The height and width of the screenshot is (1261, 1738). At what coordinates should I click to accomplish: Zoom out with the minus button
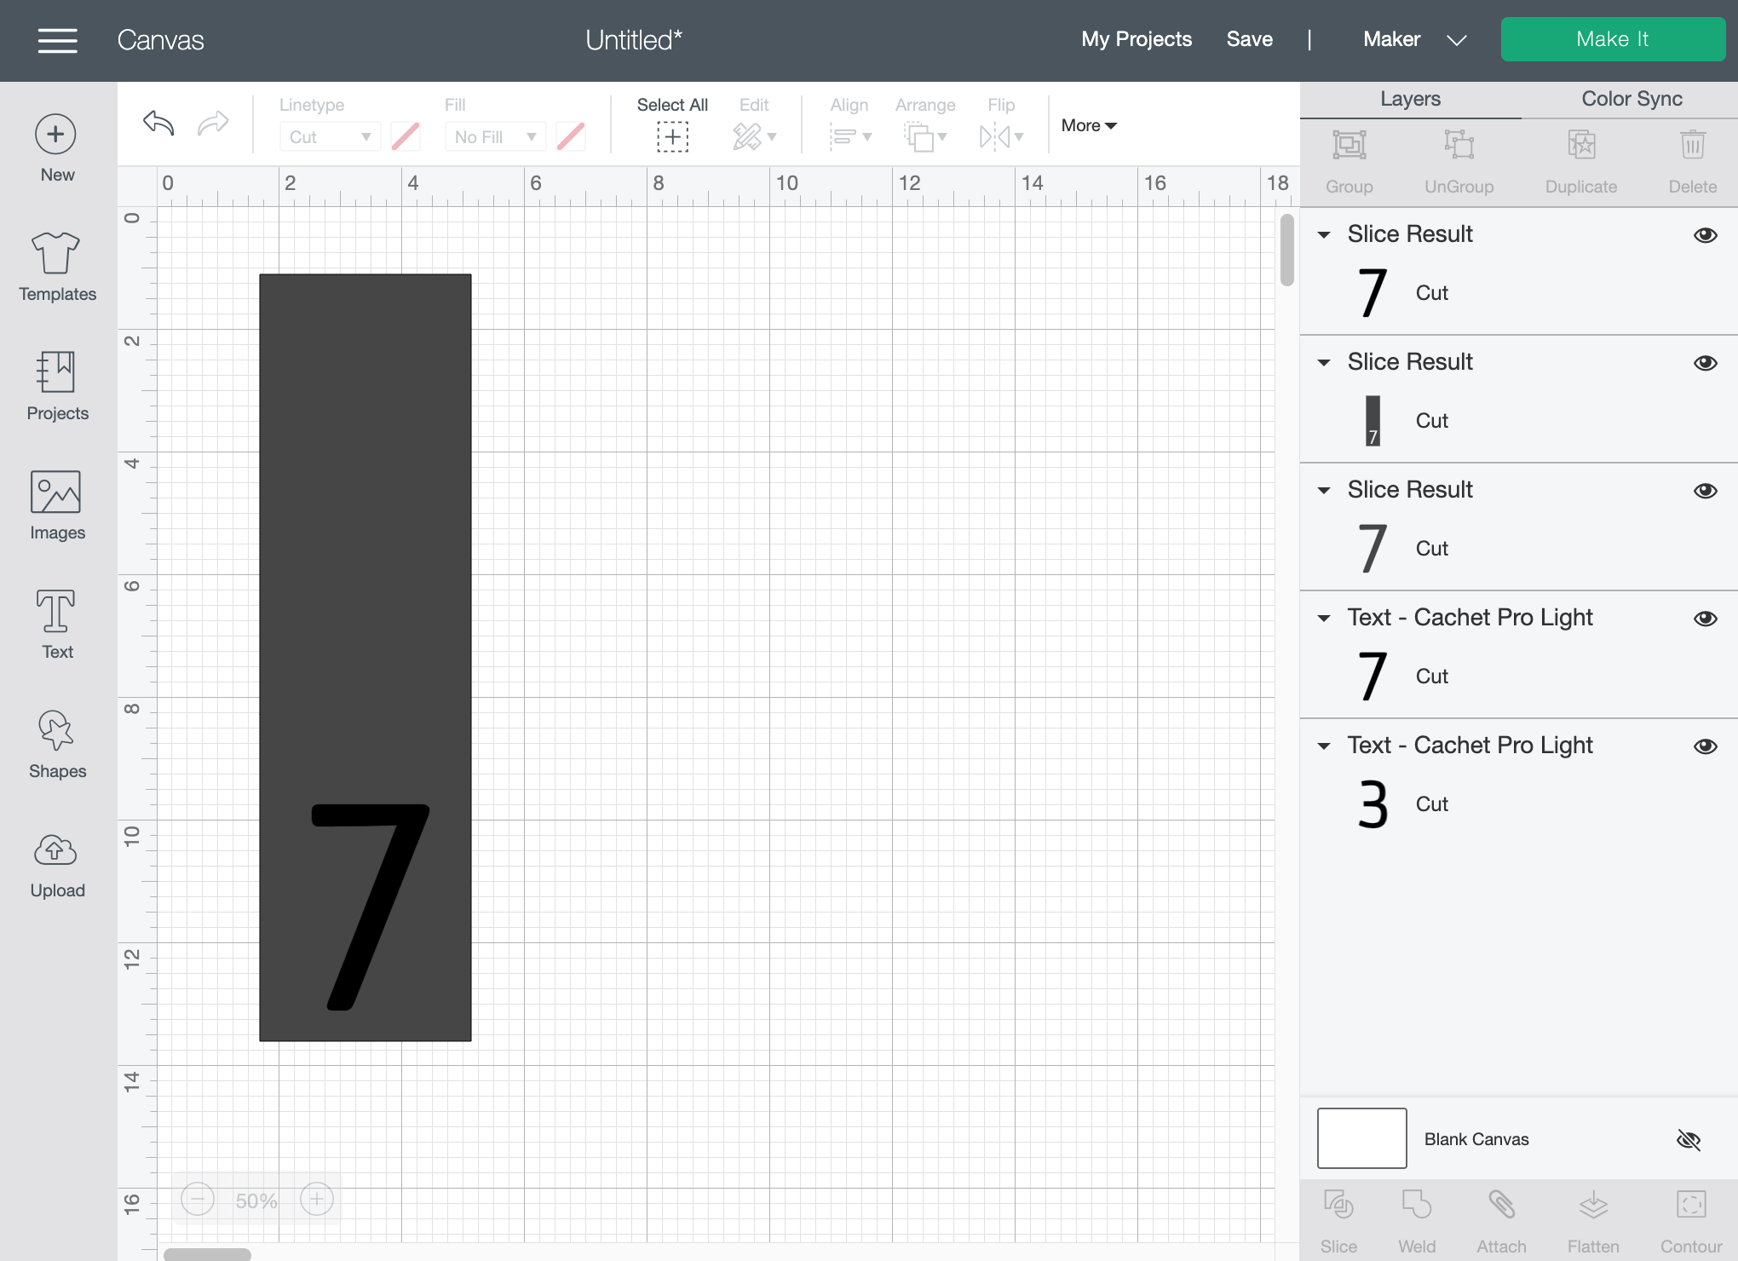[198, 1200]
